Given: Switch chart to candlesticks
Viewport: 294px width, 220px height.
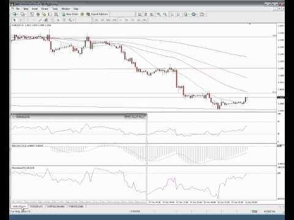Looking at the screenshot, I should pyautogui.click(x=146, y=14).
